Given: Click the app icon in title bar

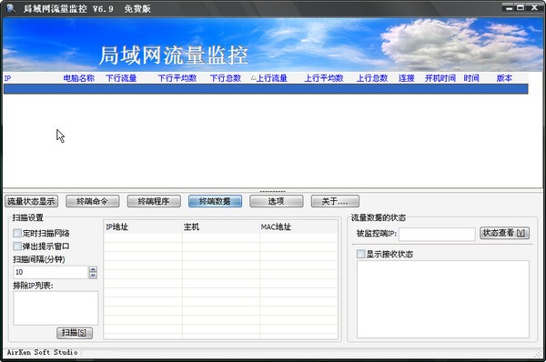Looking at the screenshot, I should [10, 8].
